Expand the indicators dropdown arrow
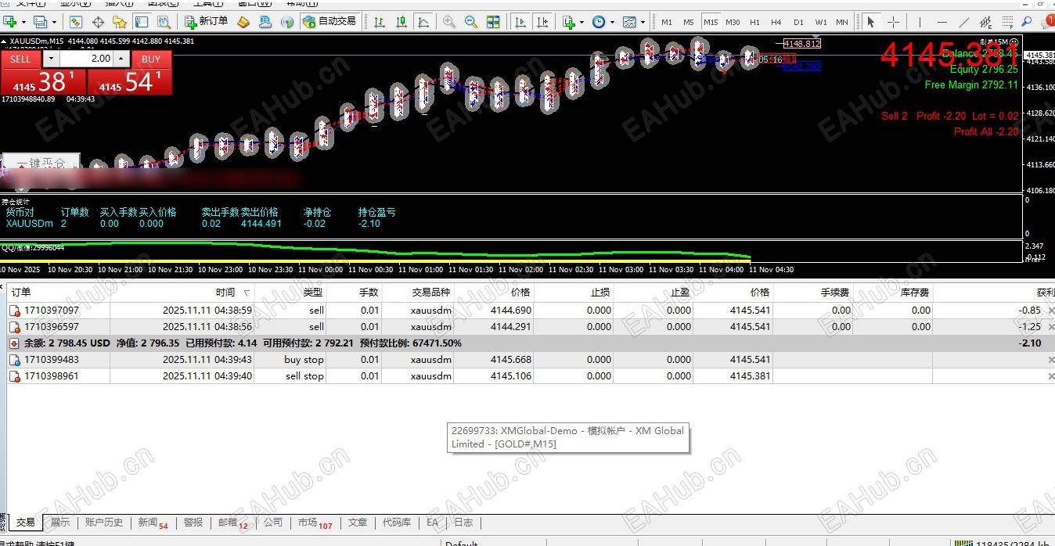 pyautogui.click(x=582, y=22)
